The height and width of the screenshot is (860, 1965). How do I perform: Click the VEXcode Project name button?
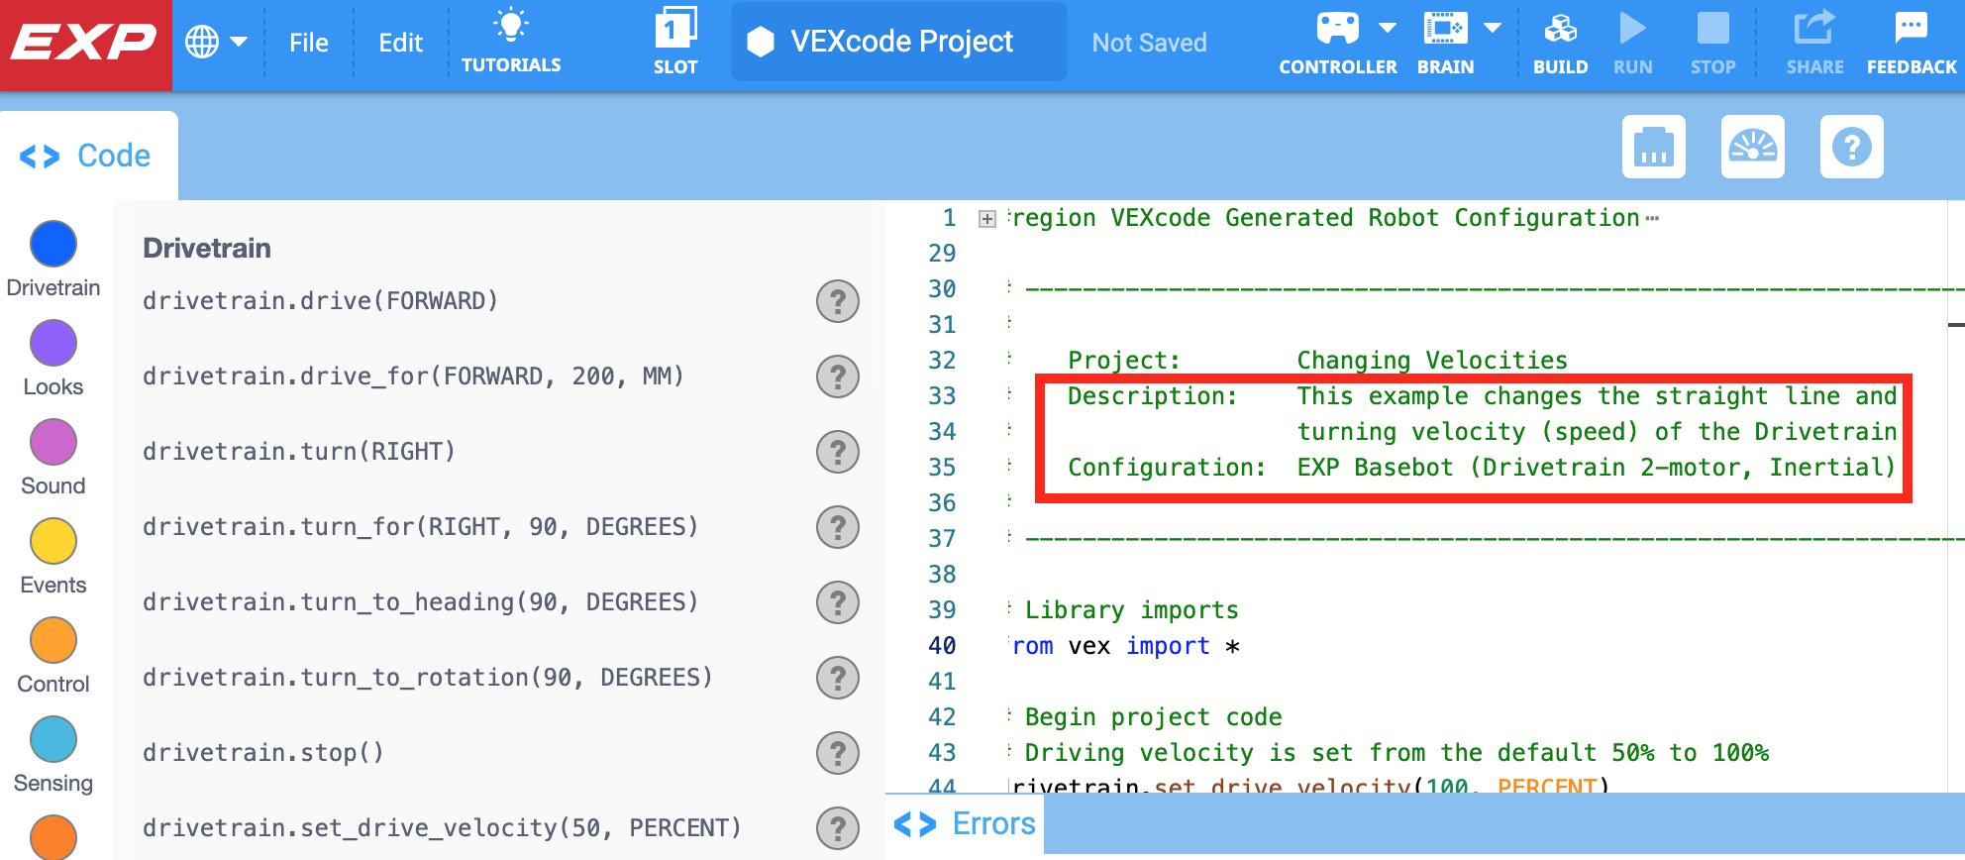[898, 42]
